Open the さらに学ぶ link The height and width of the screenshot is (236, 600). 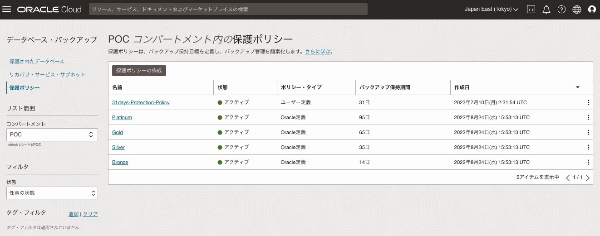[x=318, y=52]
